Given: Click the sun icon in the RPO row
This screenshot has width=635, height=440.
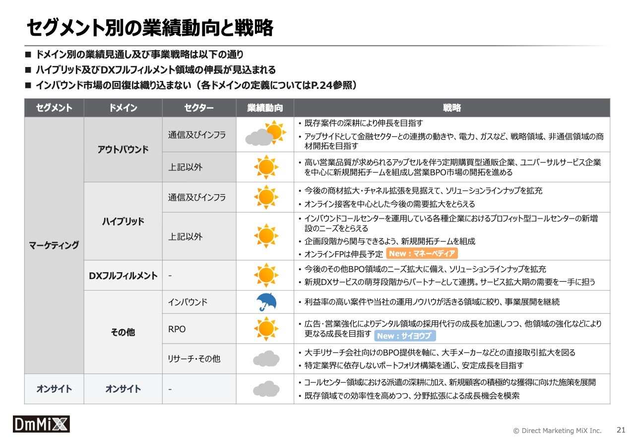Looking at the screenshot, I should 266,328.
